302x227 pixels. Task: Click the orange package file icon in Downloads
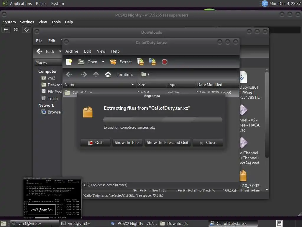click(x=243, y=175)
